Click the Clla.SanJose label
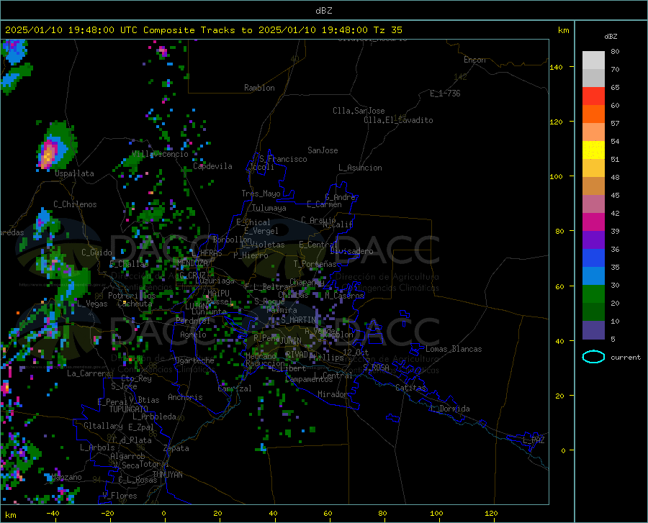Image resolution: width=648 pixels, height=523 pixels. pyautogui.click(x=359, y=111)
